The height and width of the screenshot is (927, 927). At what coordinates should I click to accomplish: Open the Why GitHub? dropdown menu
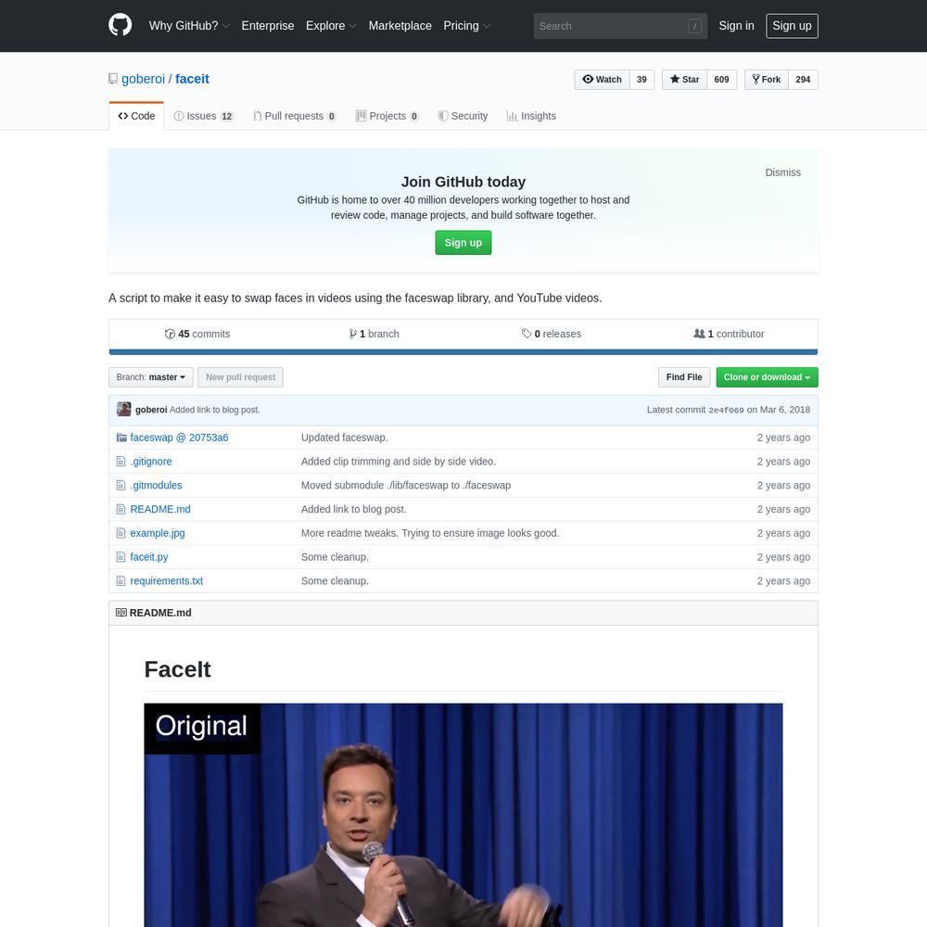coord(189,26)
